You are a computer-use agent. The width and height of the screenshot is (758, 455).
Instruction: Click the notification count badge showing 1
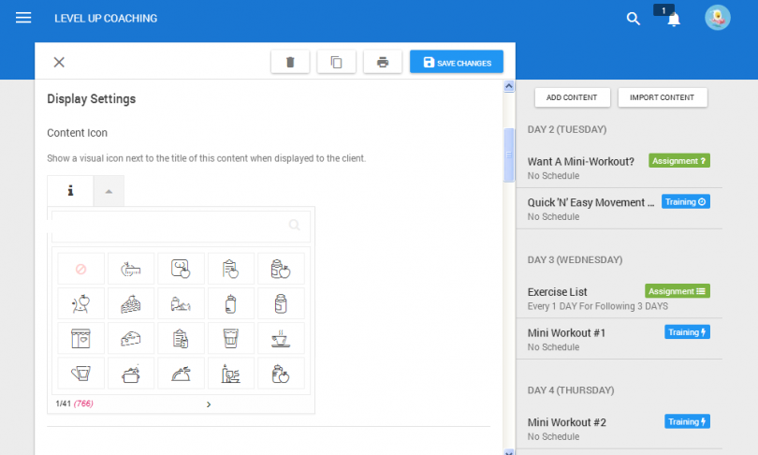point(663,10)
